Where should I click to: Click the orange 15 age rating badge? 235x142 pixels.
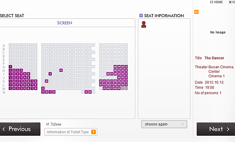pyautogui.click(x=196, y=12)
